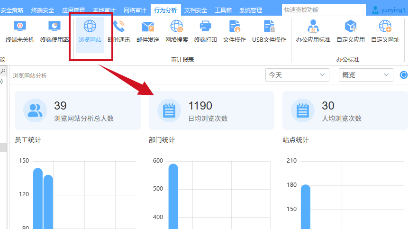Click the 快速查找功能 search field

point(324,10)
